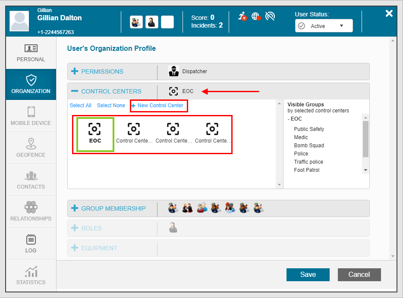Click the signal disabled icon in header
This screenshot has height=298, width=403.
point(270,16)
